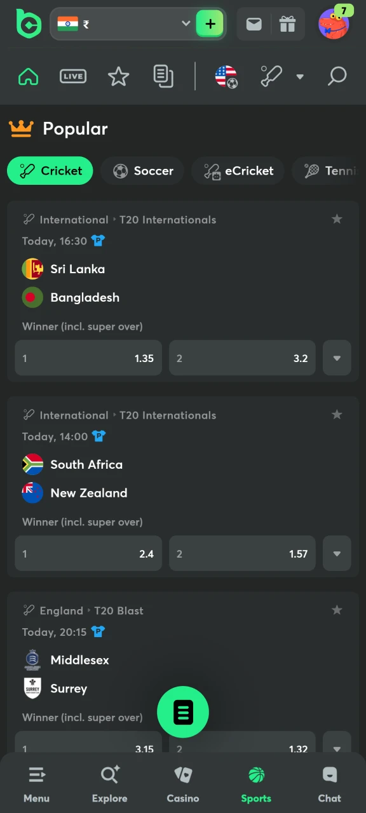
Task: Favorite the Sri Lanka vs Bangladesh match
Action: point(337,219)
